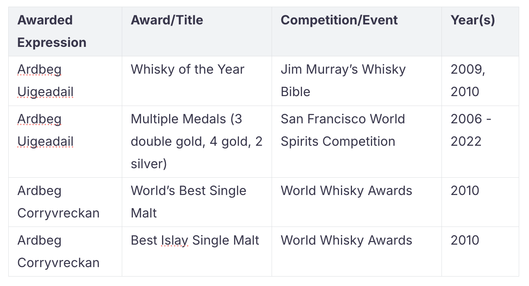Select the 2010 cell in last row
This screenshot has height=286, width=529.
(480, 251)
